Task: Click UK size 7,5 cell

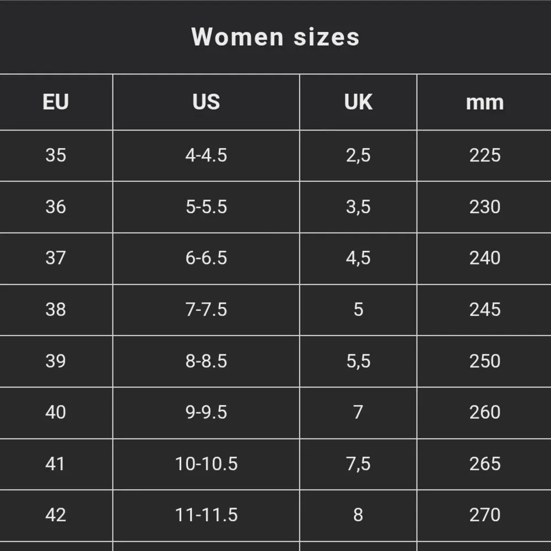Action: point(358,464)
